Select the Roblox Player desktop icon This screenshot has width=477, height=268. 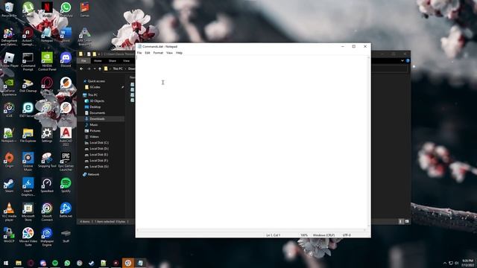[9, 60]
